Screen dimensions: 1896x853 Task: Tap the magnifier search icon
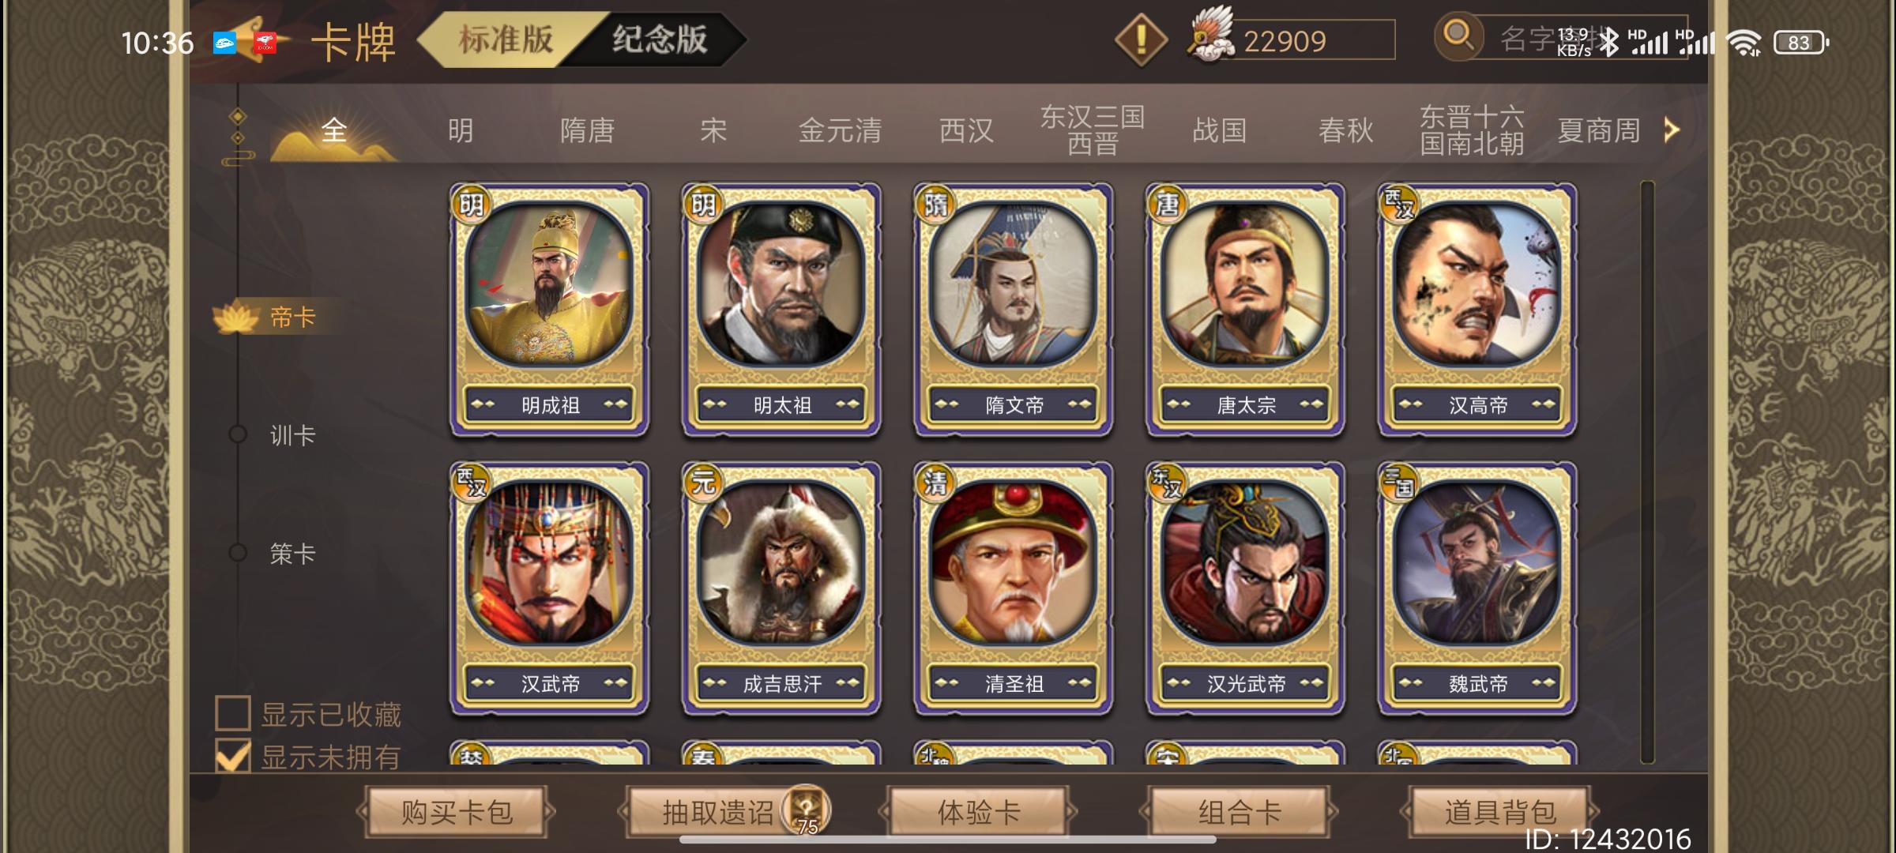coord(1458,36)
